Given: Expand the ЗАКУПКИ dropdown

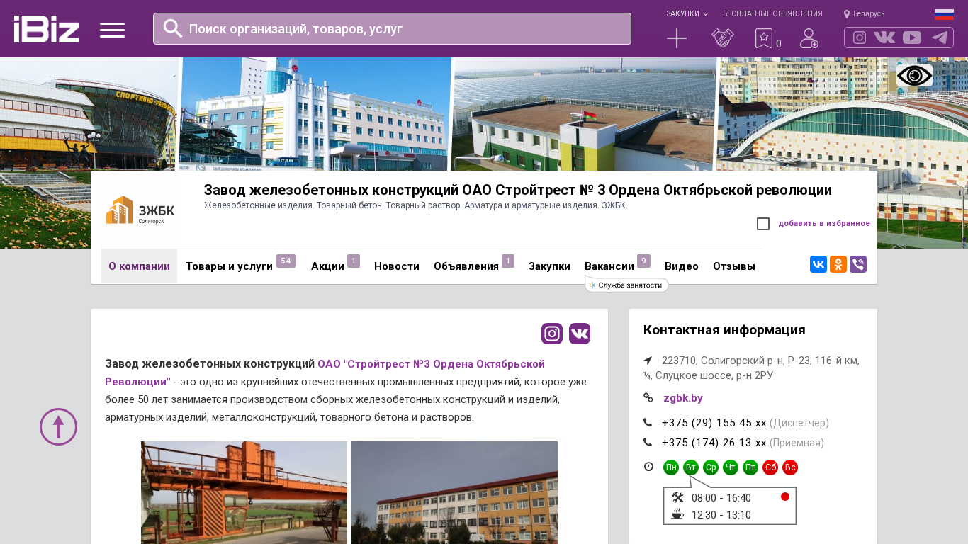Looking at the screenshot, I should [687, 13].
